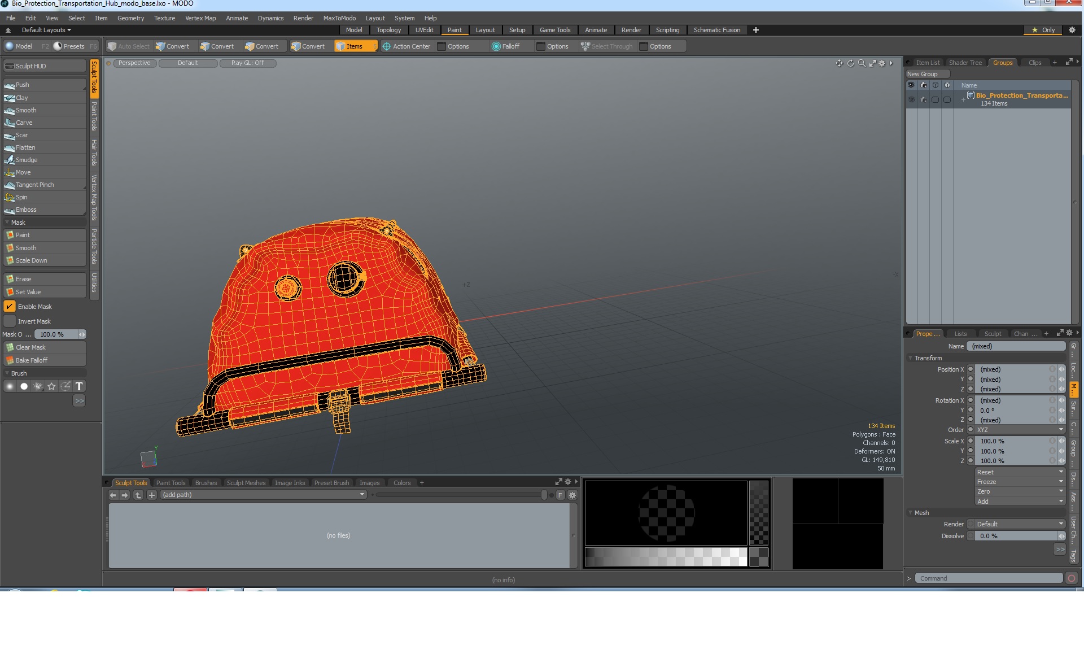Use the mask Erase tool

coord(45,279)
